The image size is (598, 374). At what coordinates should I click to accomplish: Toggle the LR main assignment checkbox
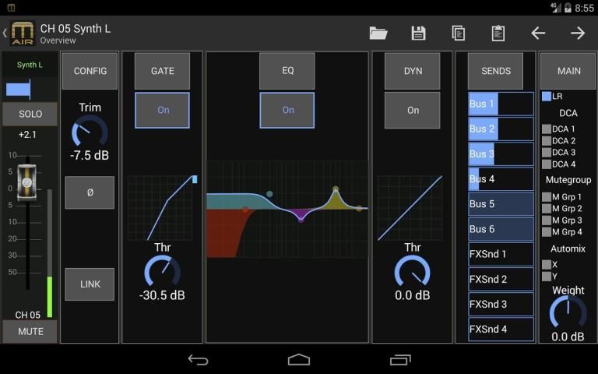pyautogui.click(x=547, y=97)
